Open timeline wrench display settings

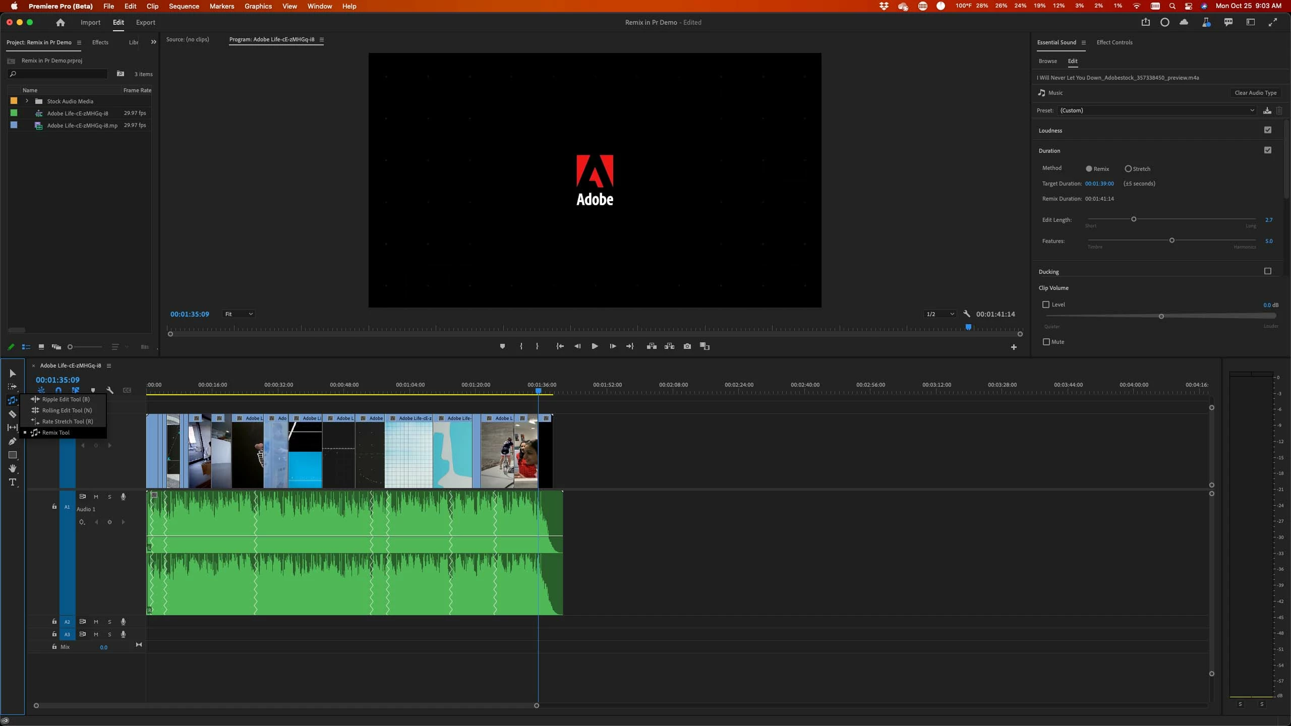coord(110,390)
